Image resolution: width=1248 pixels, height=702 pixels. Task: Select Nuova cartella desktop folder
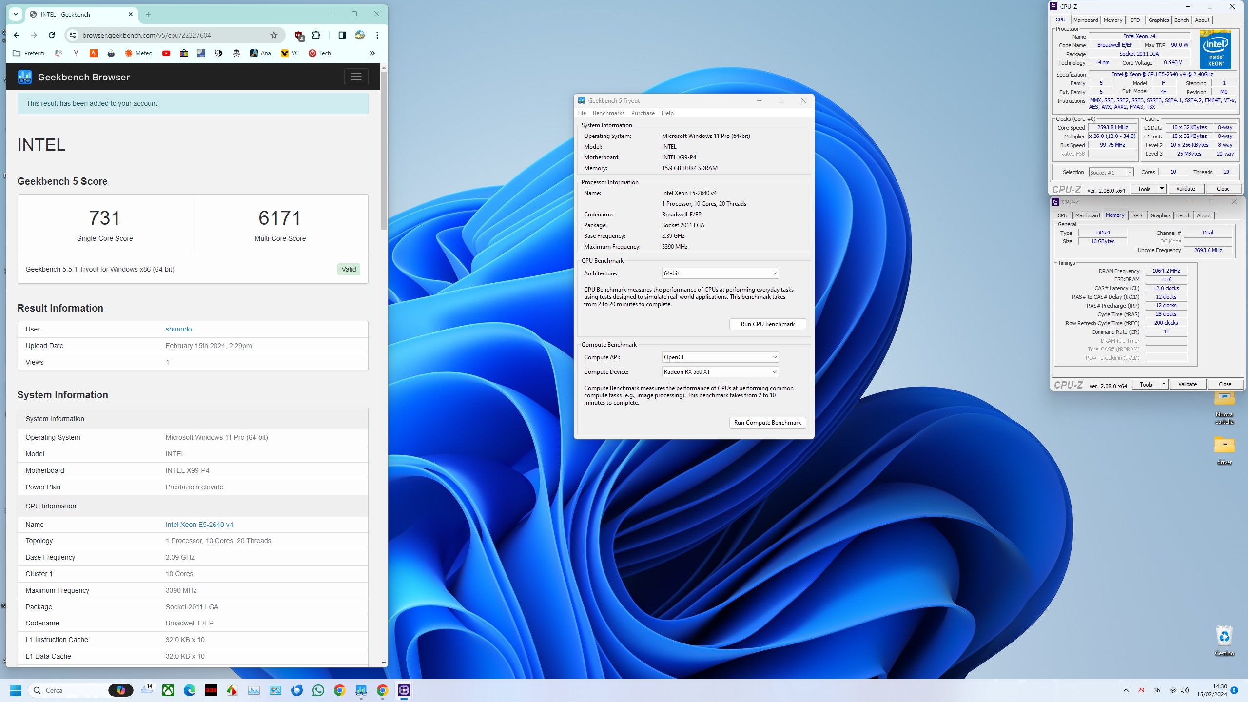tap(1225, 407)
